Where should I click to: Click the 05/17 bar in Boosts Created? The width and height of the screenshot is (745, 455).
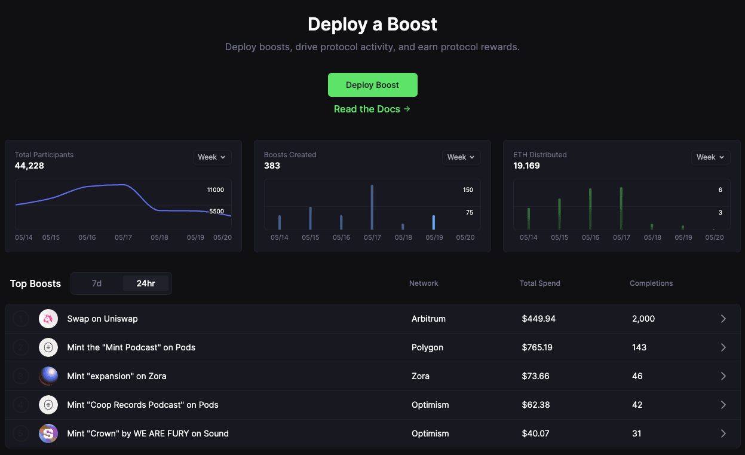tap(372, 207)
